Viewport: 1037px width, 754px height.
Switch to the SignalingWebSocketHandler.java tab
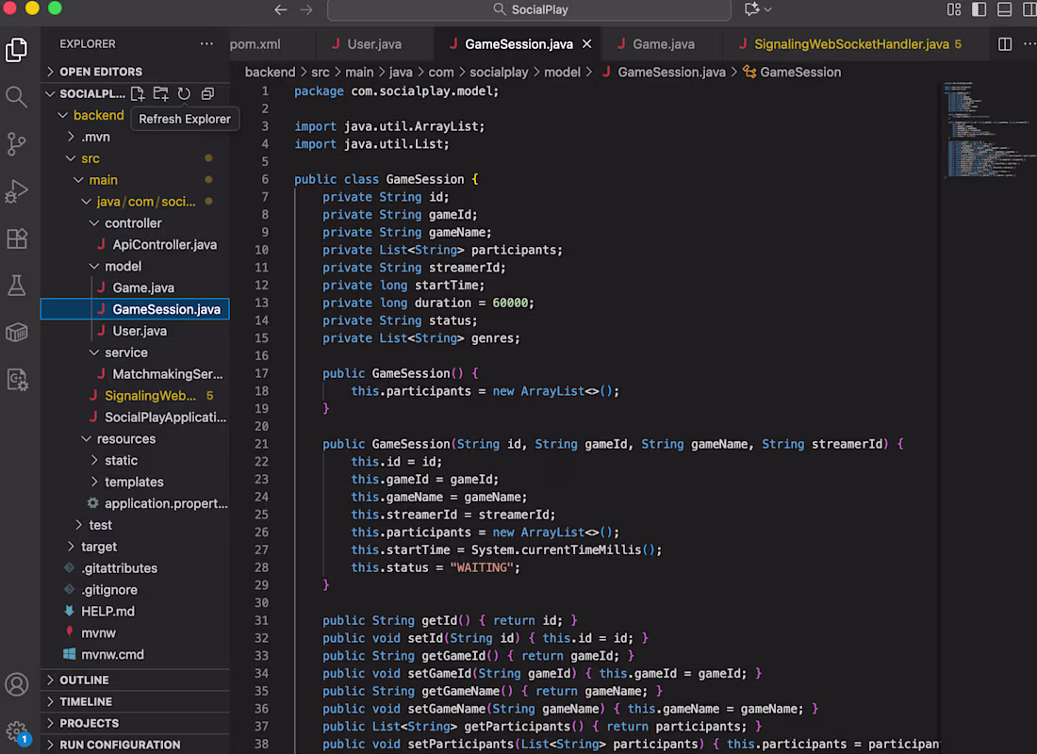tap(854, 43)
